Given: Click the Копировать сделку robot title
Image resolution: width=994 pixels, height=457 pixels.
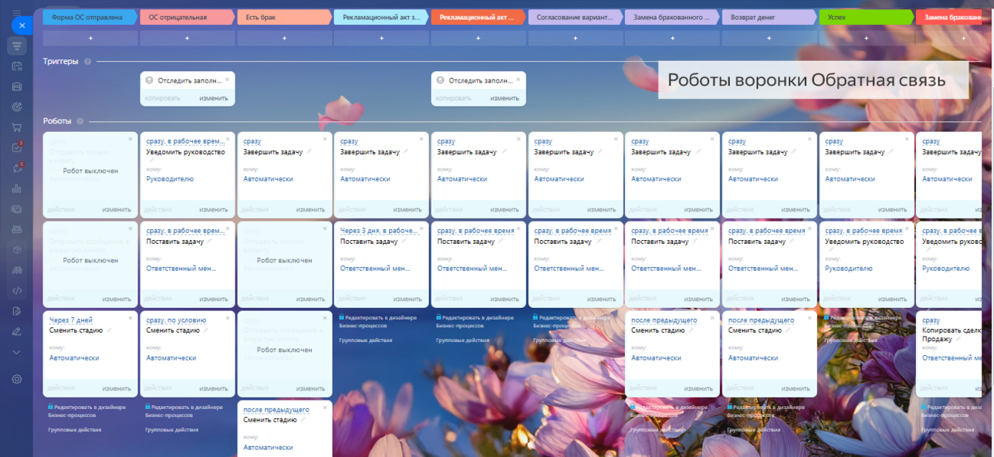Looking at the screenshot, I should click(x=952, y=334).
